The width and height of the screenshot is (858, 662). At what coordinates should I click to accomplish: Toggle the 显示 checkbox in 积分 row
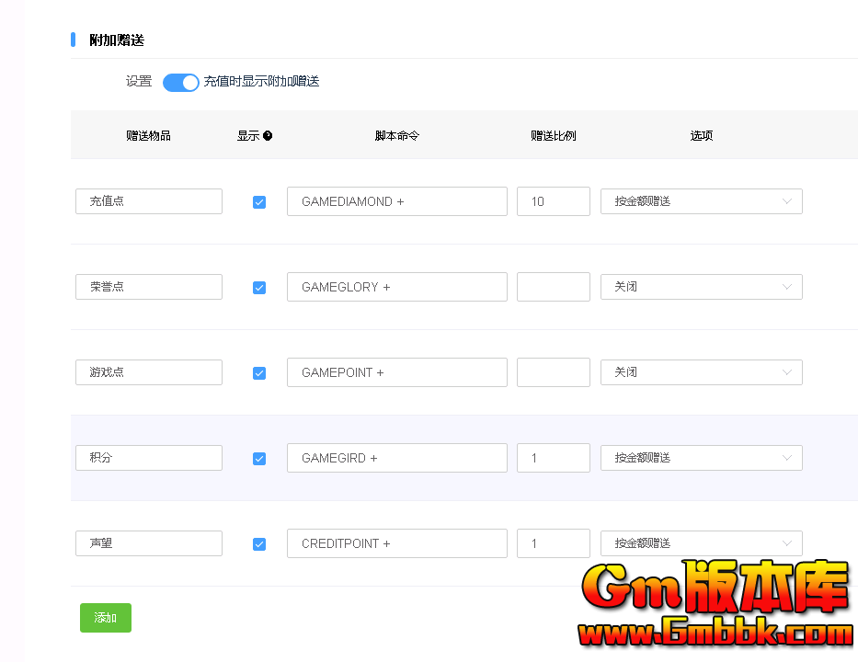(259, 459)
